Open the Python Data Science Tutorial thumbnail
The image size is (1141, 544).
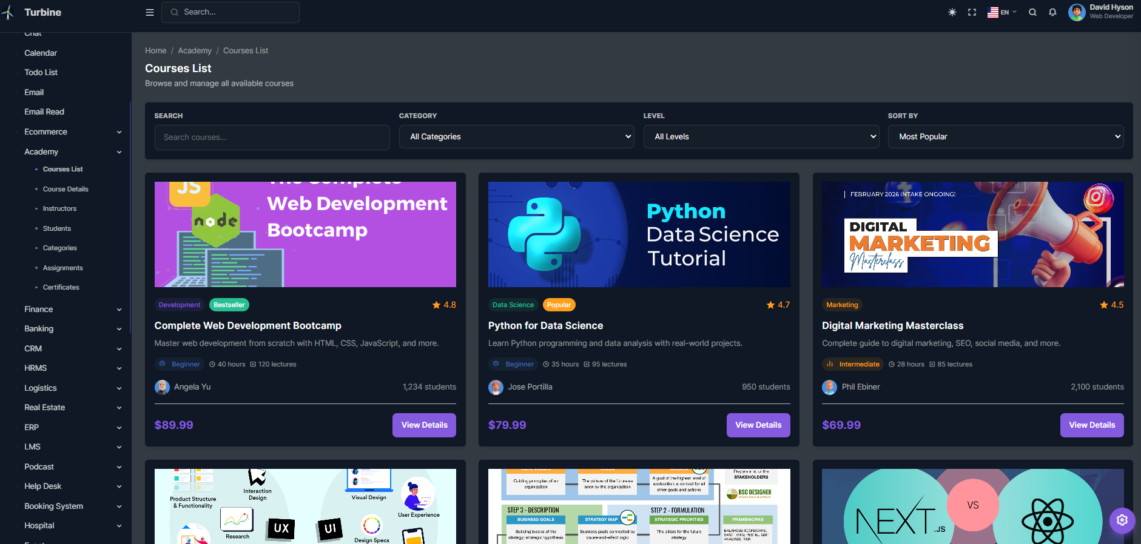pos(639,234)
